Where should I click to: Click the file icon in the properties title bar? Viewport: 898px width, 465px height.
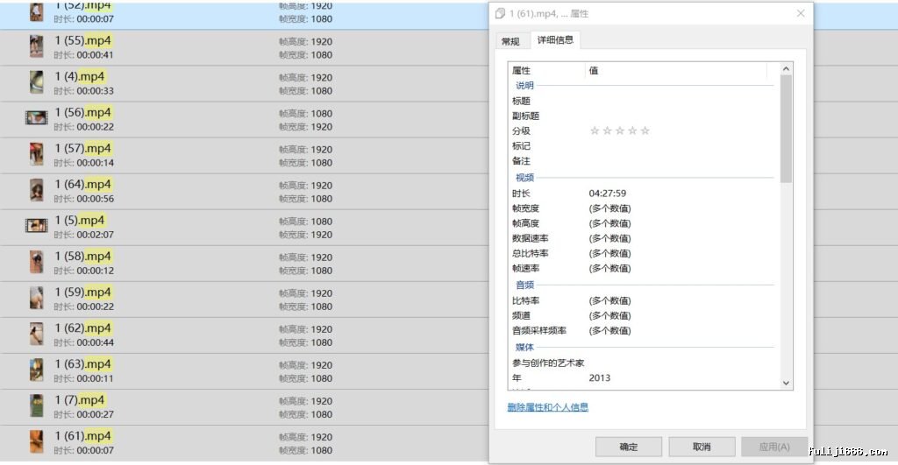tap(500, 13)
